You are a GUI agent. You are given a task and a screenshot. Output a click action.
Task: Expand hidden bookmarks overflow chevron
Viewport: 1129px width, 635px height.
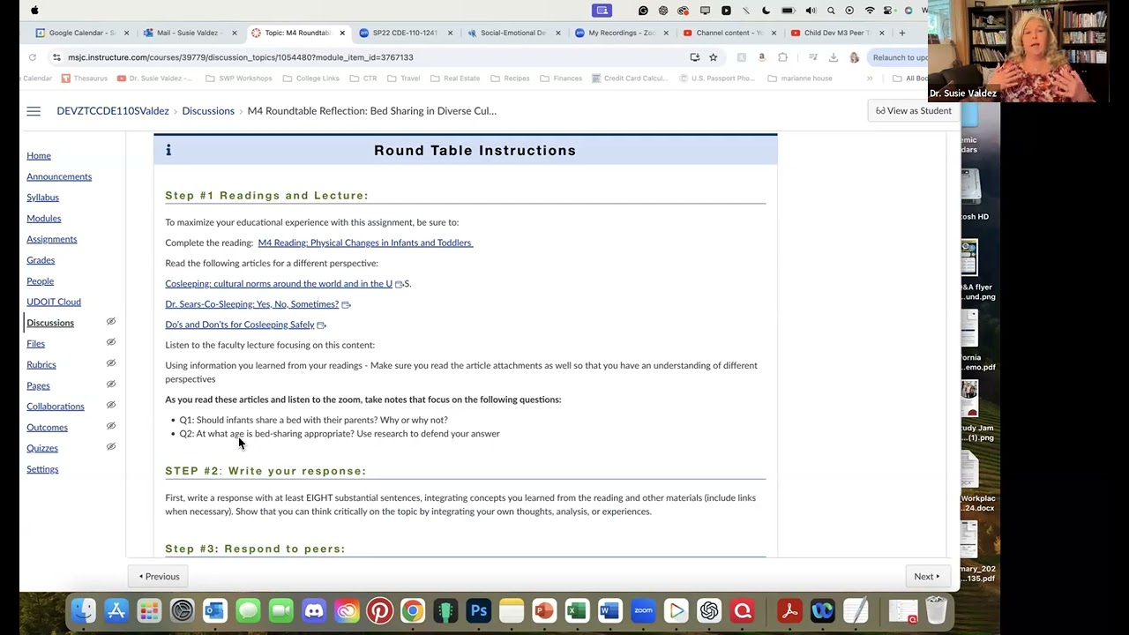[x=870, y=78]
